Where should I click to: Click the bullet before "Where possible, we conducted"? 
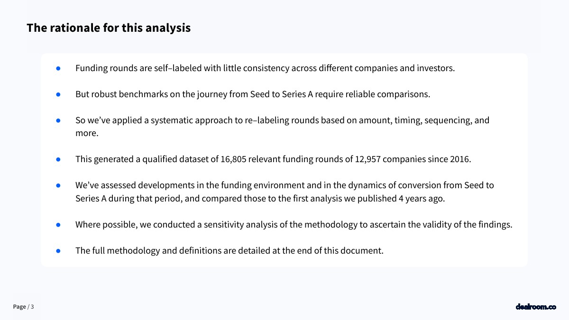[58, 225]
